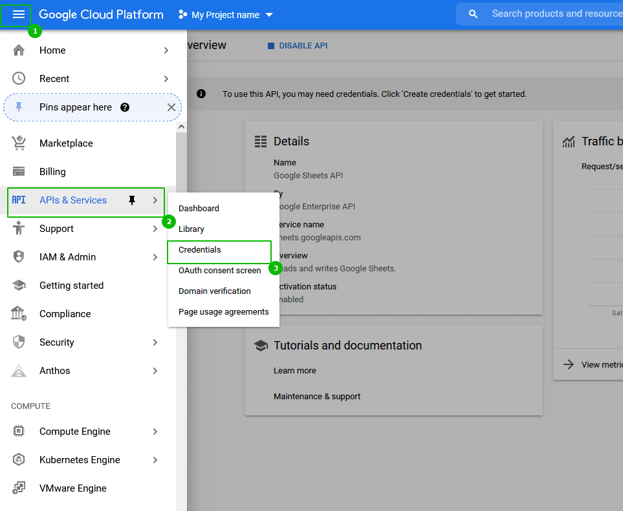
Task: Dismiss the Pins appear here hint
Action: coord(171,107)
